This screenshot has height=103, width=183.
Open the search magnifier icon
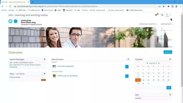click(x=162, y=15)
